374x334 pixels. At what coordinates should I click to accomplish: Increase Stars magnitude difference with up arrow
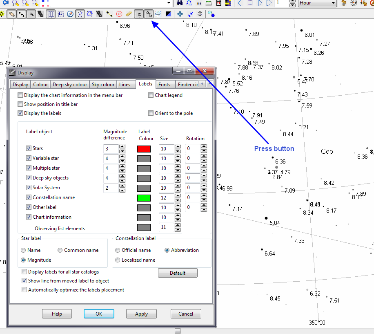click(x=122, y=146)
